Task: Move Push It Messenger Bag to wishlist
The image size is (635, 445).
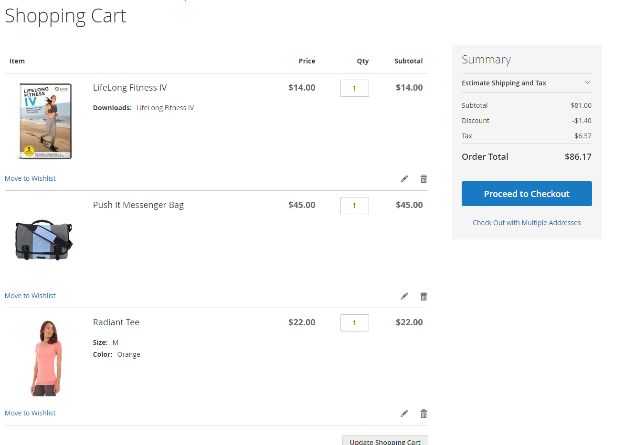Action: click(x=30, y=296)
